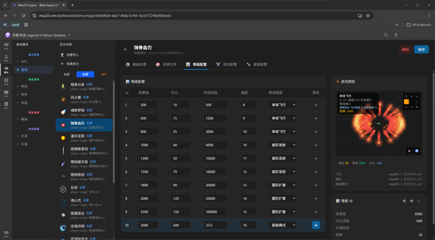The image size is (435, 240).
Task: Toggle preview eye for level 10 row
Action: click(x=316, y=225)
